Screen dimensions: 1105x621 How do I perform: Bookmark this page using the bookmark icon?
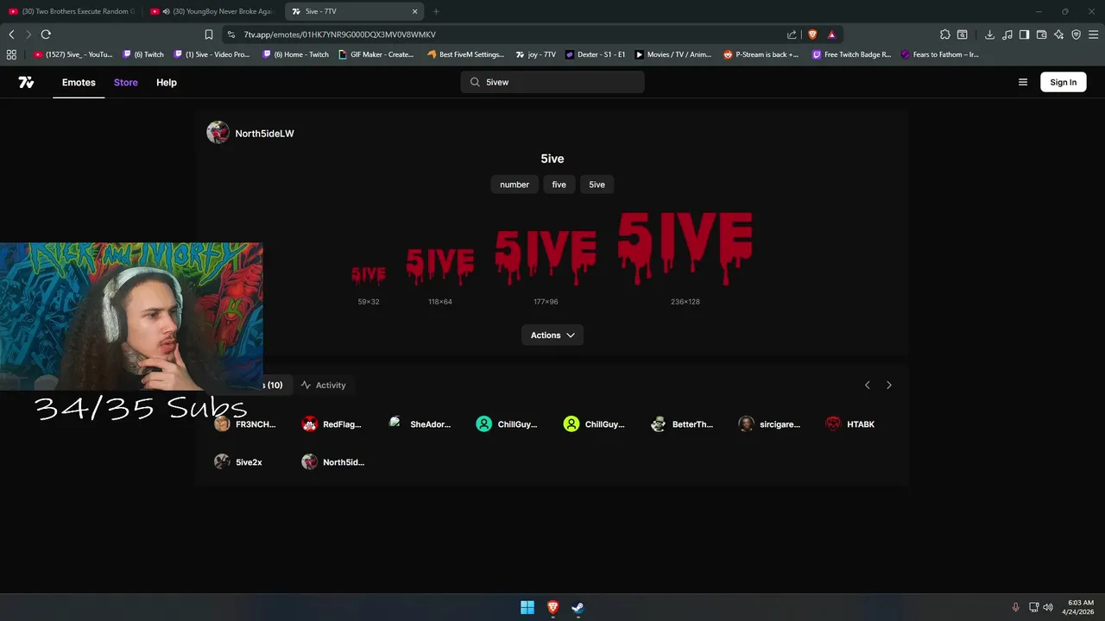tap(209, 34)
